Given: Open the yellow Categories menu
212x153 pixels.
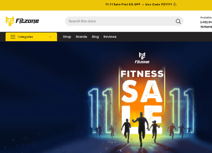Looking at the screenshot, I should 31,37.
